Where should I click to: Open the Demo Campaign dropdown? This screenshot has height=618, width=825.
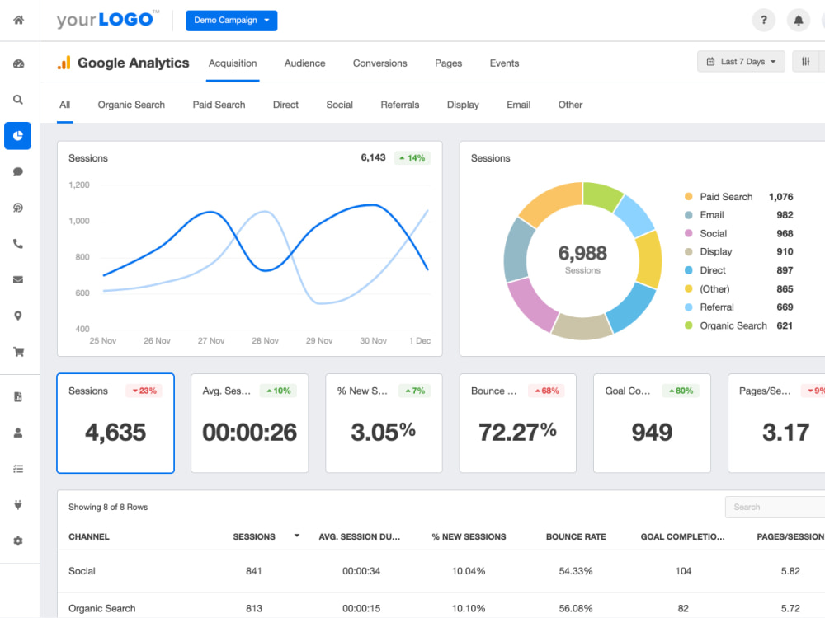(232, 21)
